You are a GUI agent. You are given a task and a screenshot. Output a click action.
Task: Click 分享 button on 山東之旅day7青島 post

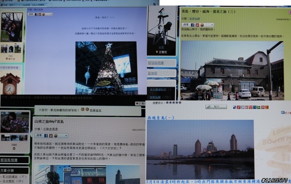tap(39, 135)
